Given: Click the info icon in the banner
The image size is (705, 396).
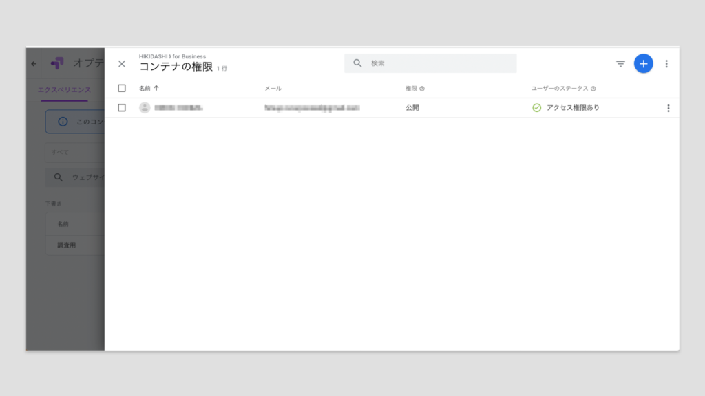Looking at the screenshot, I should pyautogui.click(x=63, y=122).
